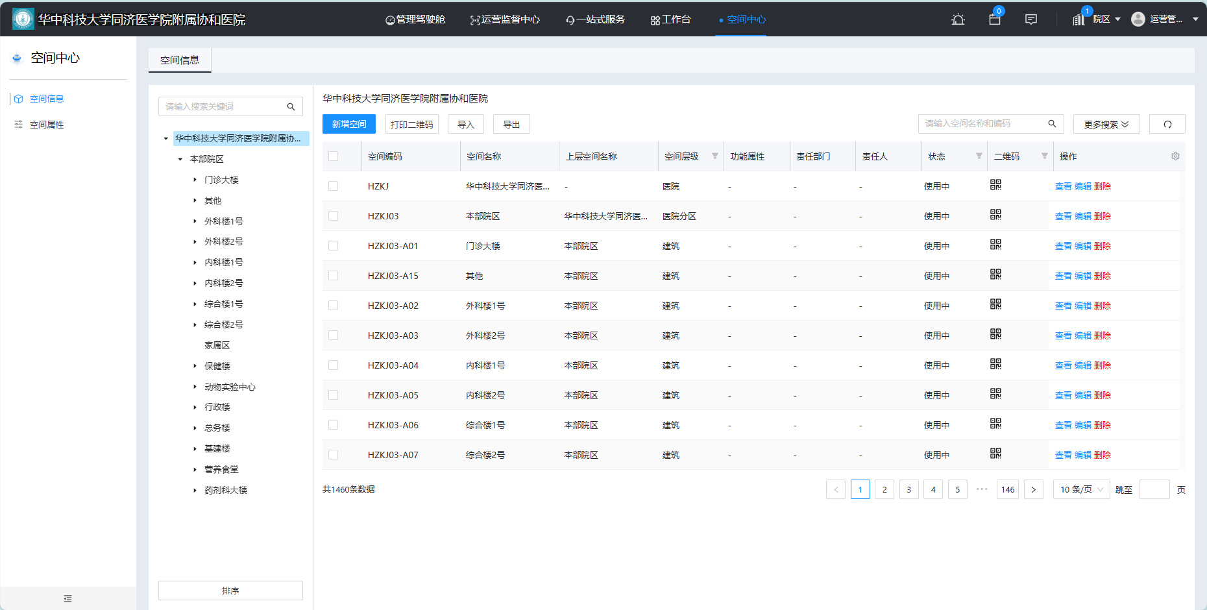Open the 运营监督中心 menu
The width and height of the screenshot is (1207, 610).
(506, 19)
